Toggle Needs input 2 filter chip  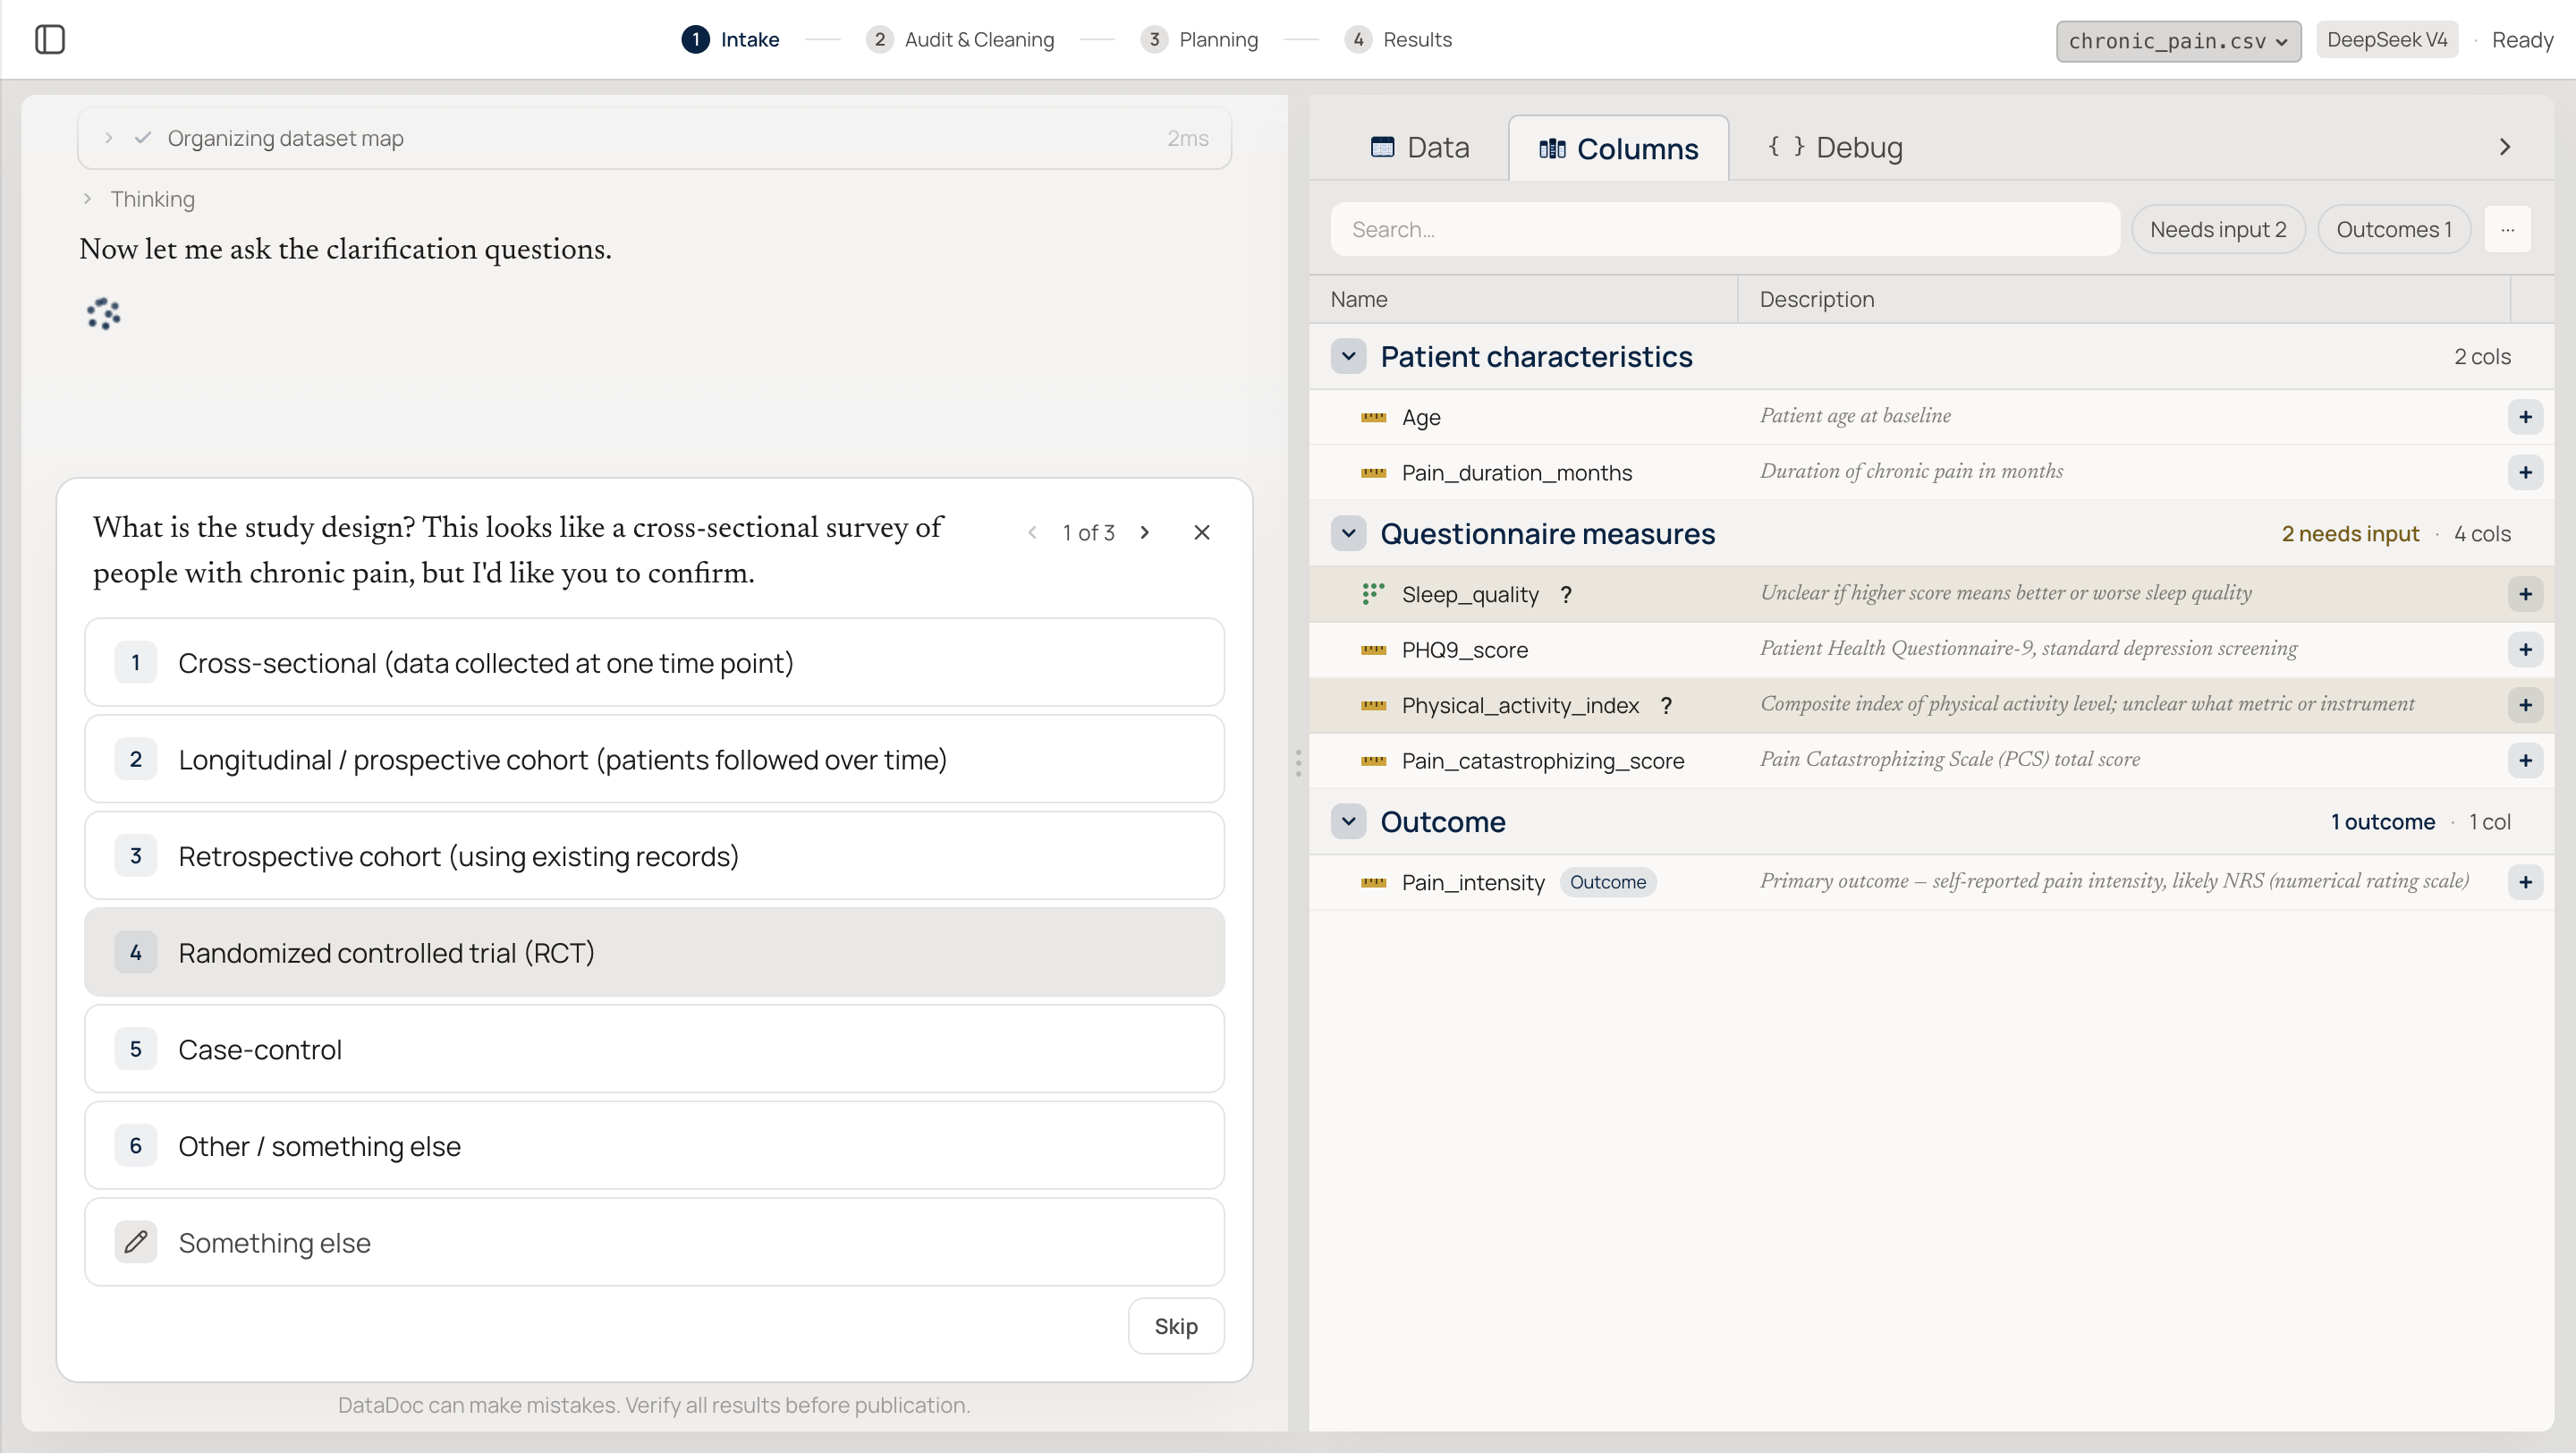pos(2218,229)
